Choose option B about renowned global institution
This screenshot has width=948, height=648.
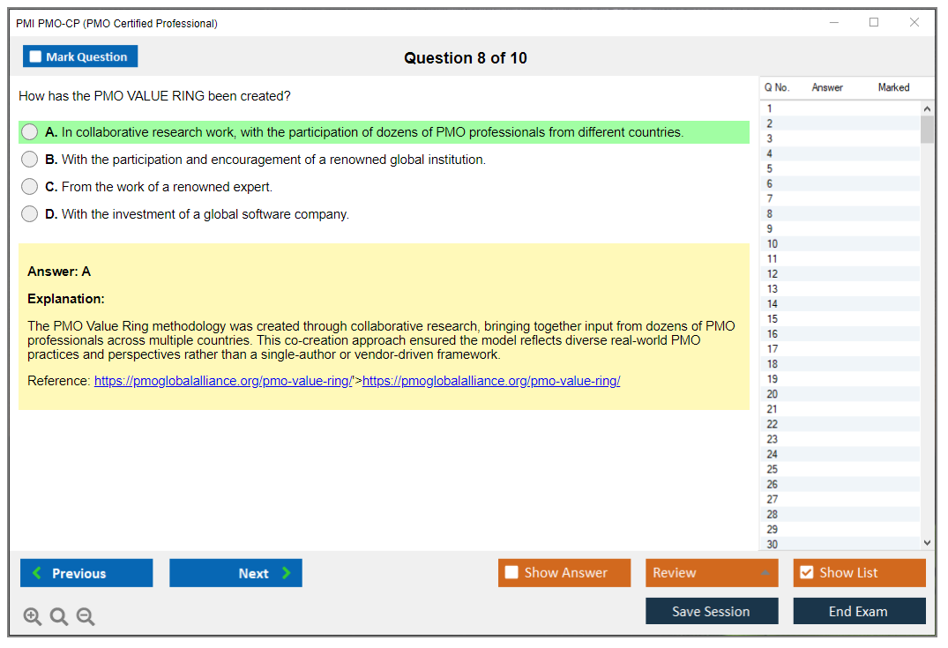point(30,160)
